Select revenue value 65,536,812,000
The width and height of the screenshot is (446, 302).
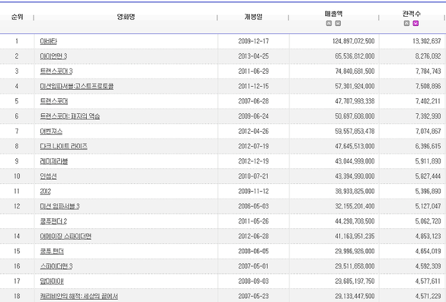[x=355, y=56]
